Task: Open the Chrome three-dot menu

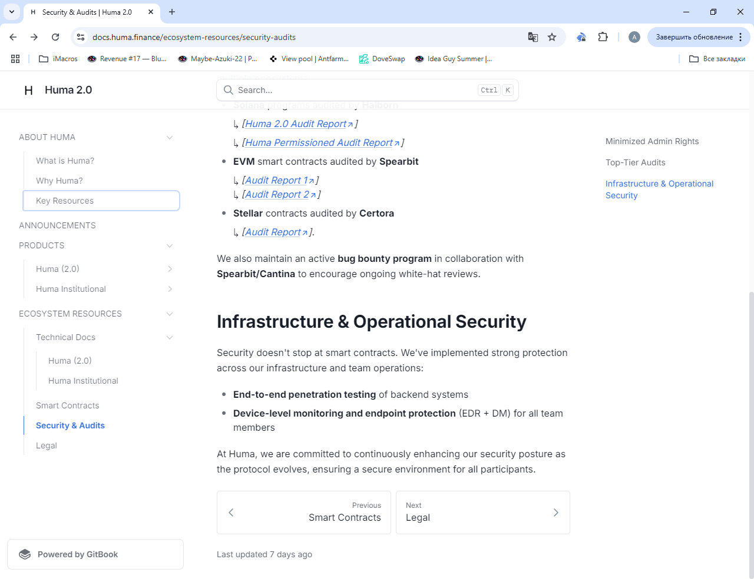Action: 740,37
